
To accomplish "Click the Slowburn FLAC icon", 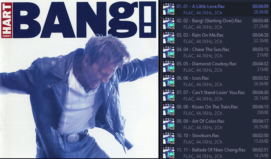I will [x=169, y=138].
